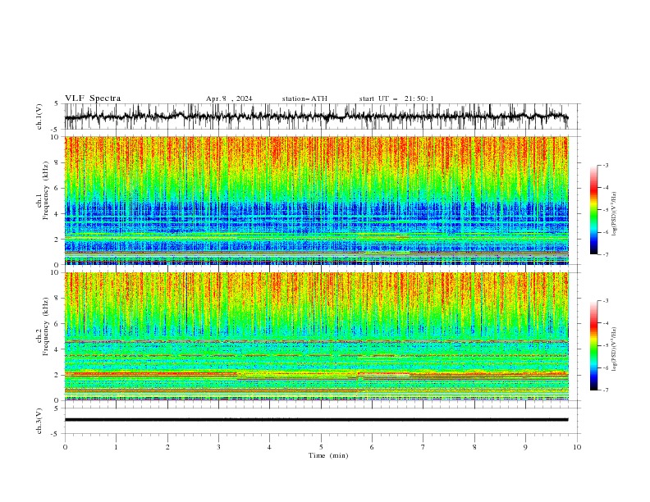Screen dimensions: 650x502
Task: Click the '8' frequency tick of the ch.1 spectrogram
Action: (57, 162)
